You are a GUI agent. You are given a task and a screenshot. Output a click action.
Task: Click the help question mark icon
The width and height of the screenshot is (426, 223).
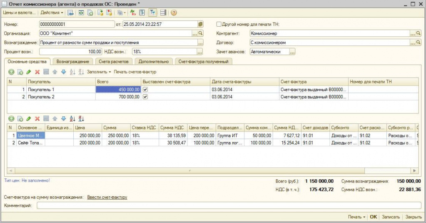pos(174,13)
